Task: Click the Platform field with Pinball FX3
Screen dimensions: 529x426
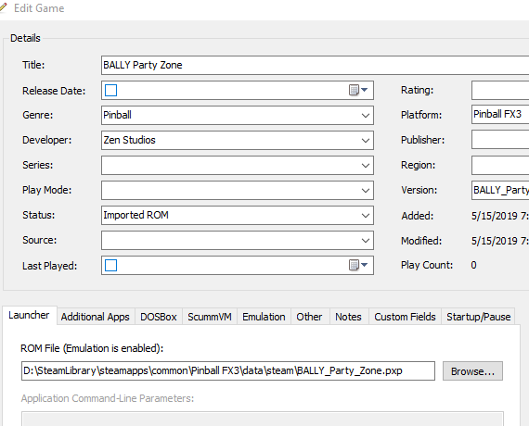Action: [x=500, y=115]
